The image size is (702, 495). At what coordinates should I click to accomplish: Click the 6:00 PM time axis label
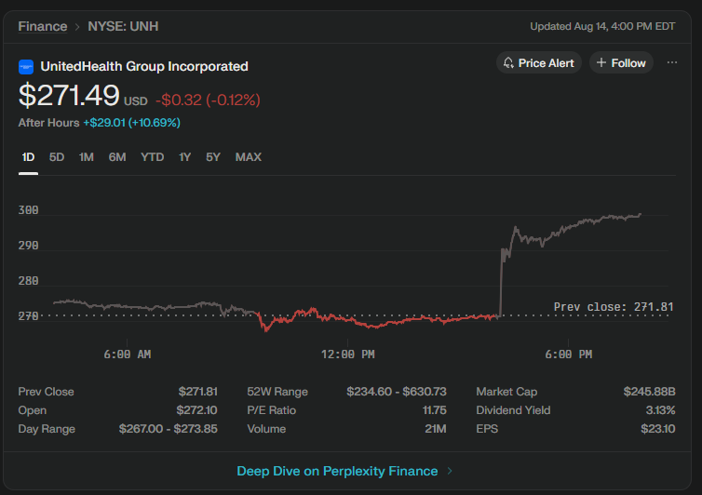click(x=569, y=355)
